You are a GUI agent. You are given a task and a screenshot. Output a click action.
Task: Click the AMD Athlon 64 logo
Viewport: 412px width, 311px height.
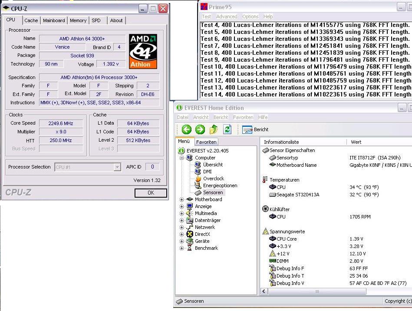point(143,51)
